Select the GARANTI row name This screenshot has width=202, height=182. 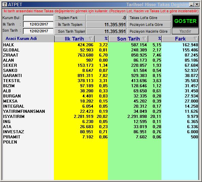12,76
